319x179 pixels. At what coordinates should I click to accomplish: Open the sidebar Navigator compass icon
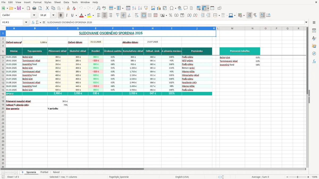pyautogui.click(x=314, y=54)
